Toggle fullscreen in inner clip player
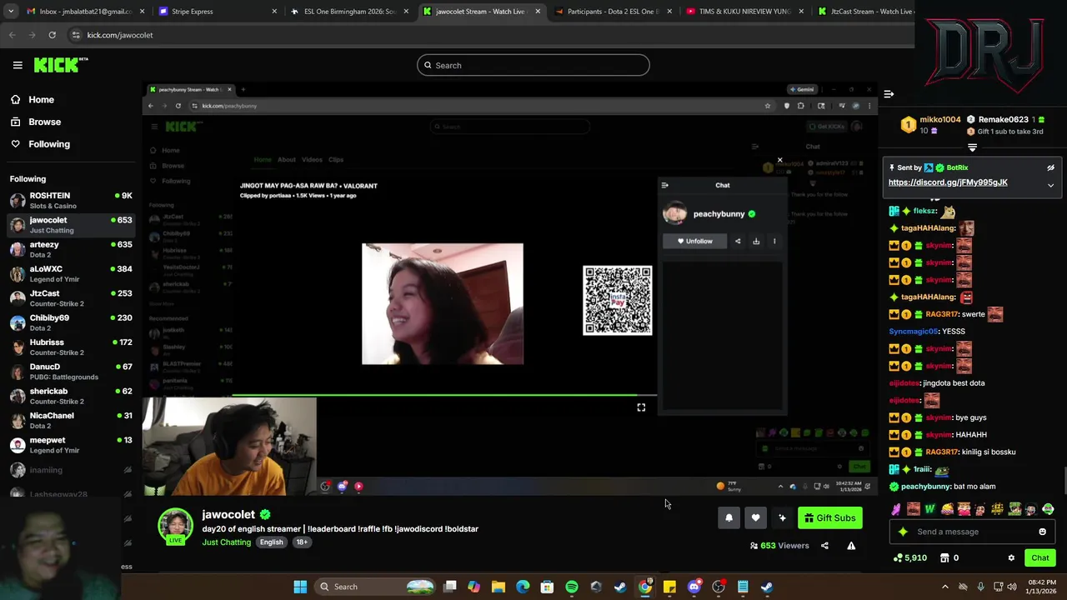1067x600 pixels. (641, 407)
